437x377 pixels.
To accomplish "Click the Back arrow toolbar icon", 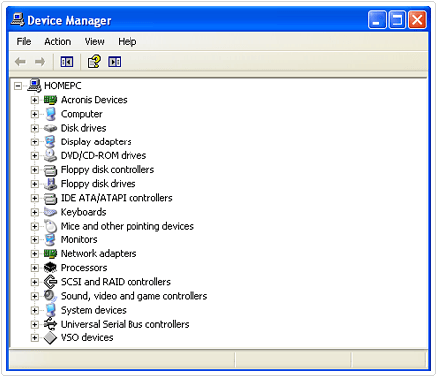I will [x=20, y=62].
